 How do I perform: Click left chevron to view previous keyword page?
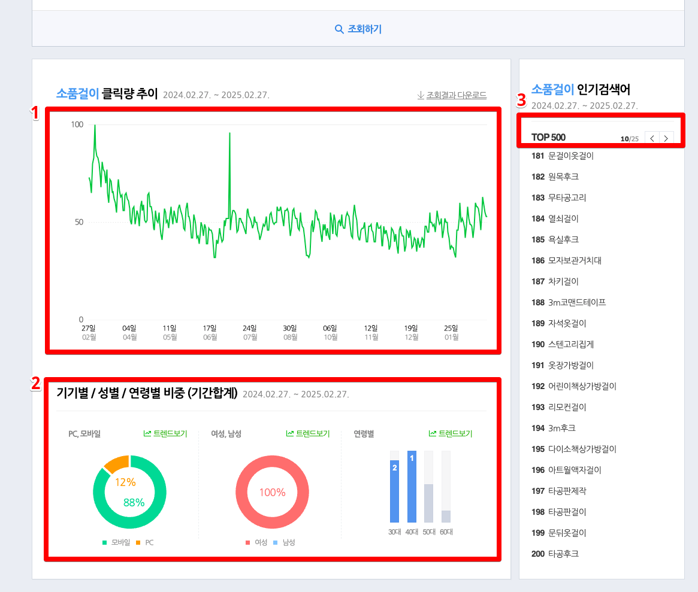tap(652, 138)
